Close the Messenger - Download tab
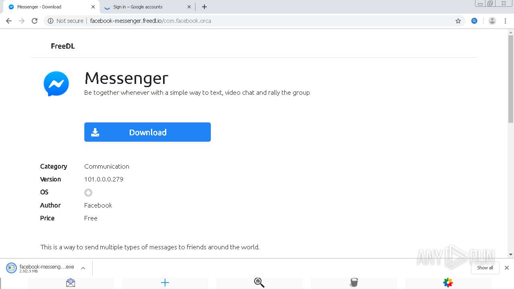 pyautogui.click(x=93, y=7)
